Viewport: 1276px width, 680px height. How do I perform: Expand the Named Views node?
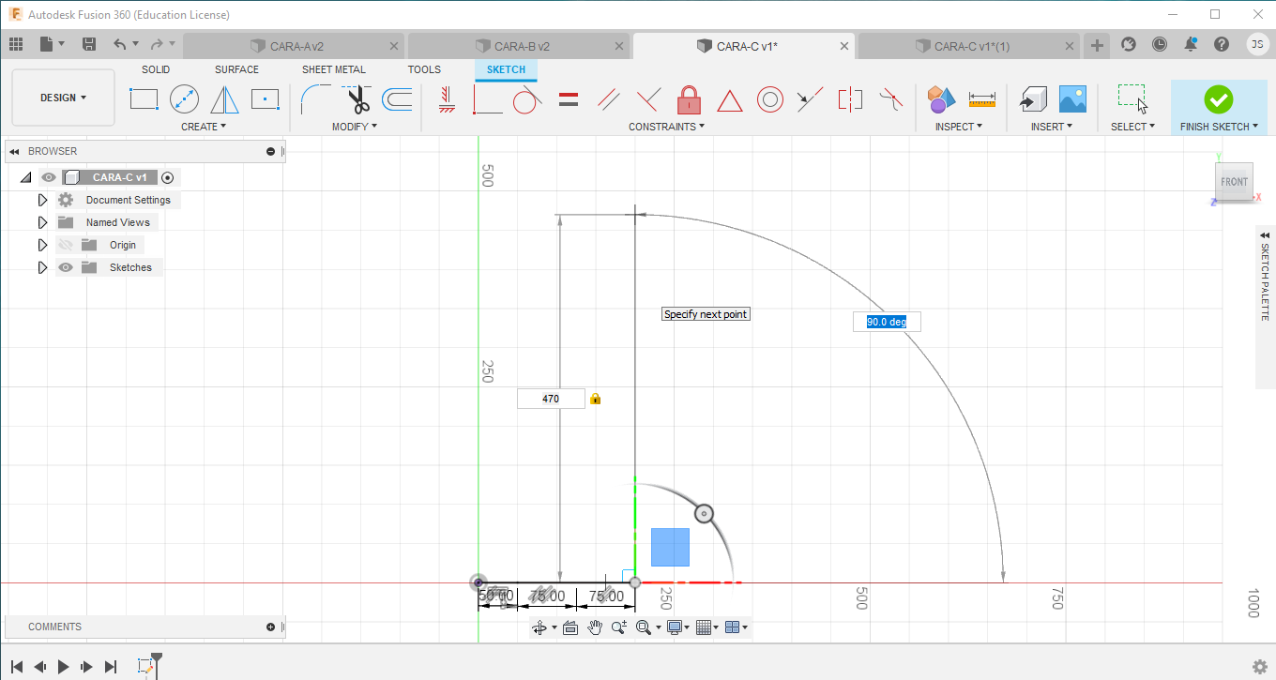pyautogui.click(x=42, y=222)
